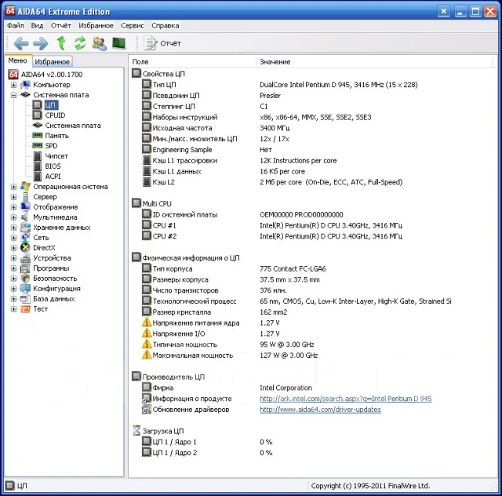Open the green monitor diagnostics icon
This screenshot has width=502, height=496.
click(118, 43)
